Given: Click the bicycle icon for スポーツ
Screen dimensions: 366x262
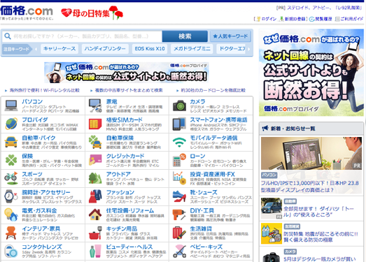Looking at the screenshot, I should (x=11, y=178).
